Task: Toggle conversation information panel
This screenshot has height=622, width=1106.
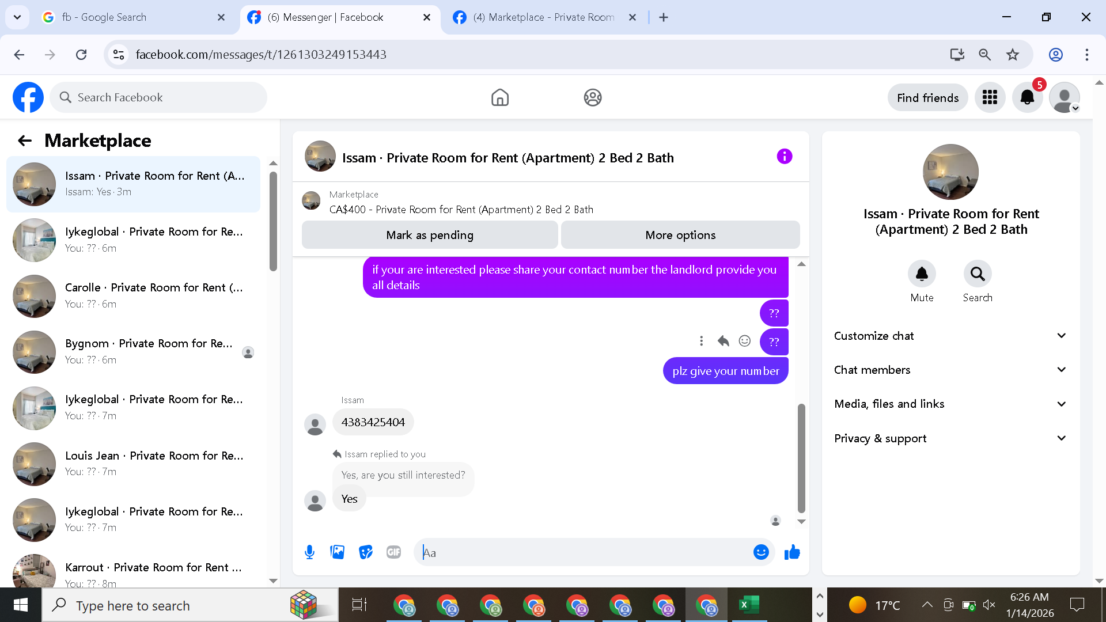Action: coord(784,157)
